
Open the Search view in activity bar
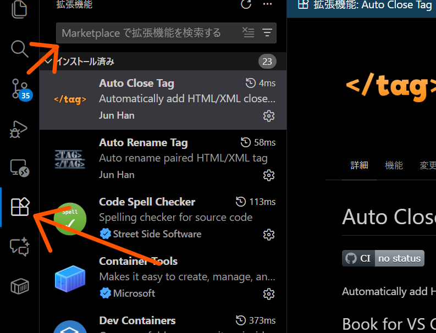pyautogui.click(x=19, y=49)
